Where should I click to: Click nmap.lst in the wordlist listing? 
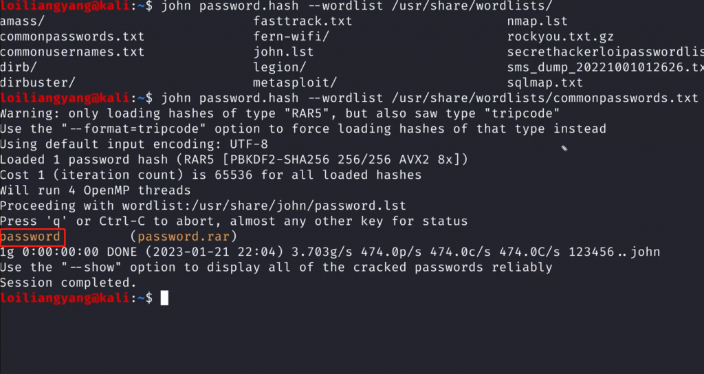pyautogui.click(x=538, y=21)
